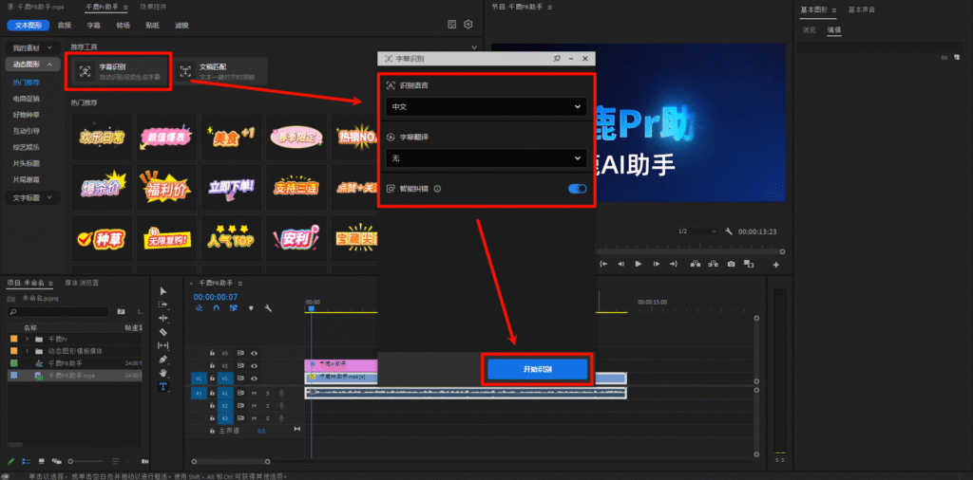973x480 pixels.
Task: Click 开始识别 button
Action: [538, 369]
